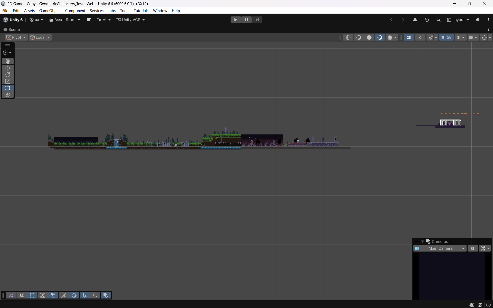
Task: Open the Layout dropdown
Action: 458,20
